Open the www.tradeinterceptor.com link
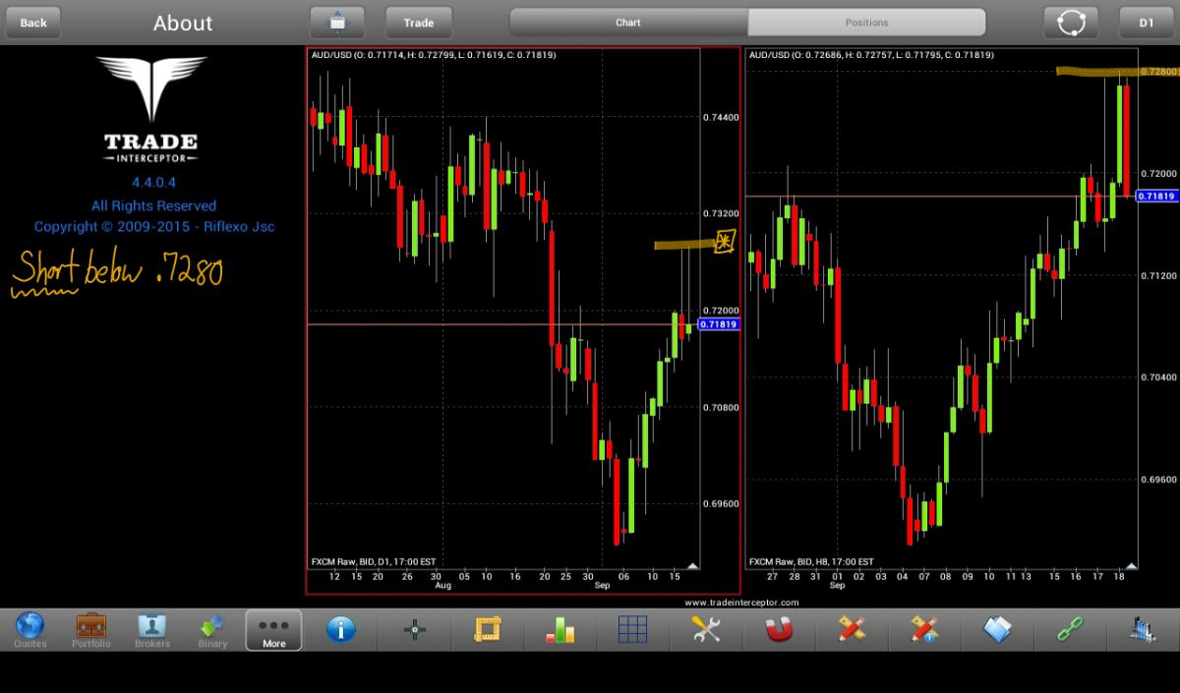The image size is (1180, 693). [x=741, y=603]
